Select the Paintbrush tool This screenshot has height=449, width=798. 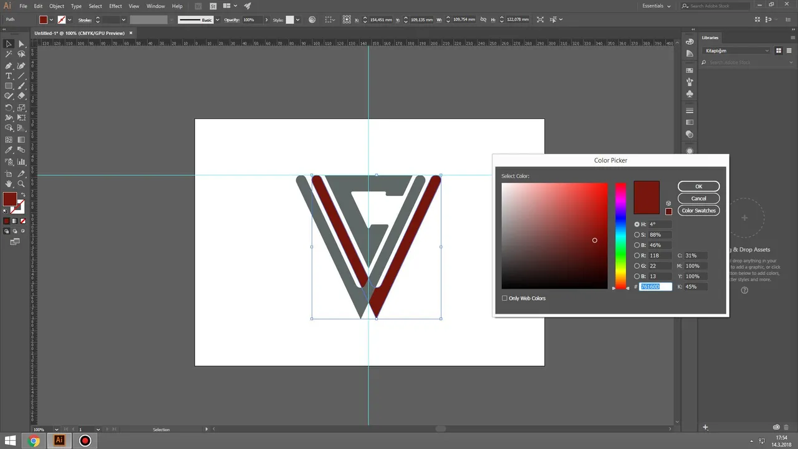(21, 86)
